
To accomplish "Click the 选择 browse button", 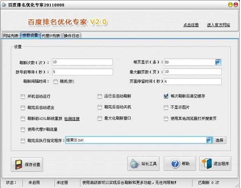I will pyautogui.click(x=219, y=140).
